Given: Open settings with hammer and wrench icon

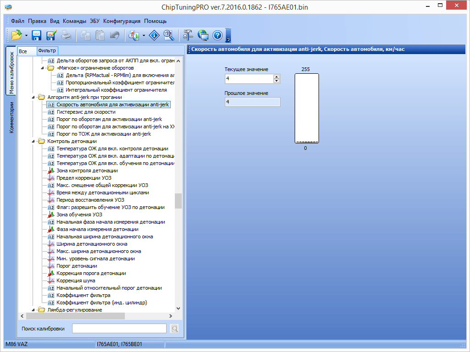Looking at the screenshot, I should coord(188,35).
